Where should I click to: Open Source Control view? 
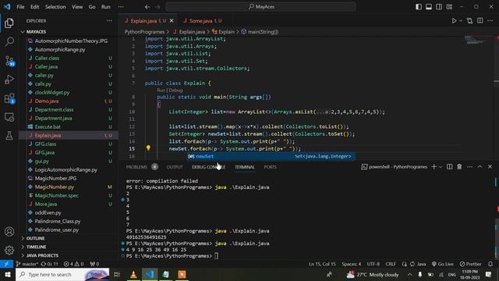click(9, 61)
